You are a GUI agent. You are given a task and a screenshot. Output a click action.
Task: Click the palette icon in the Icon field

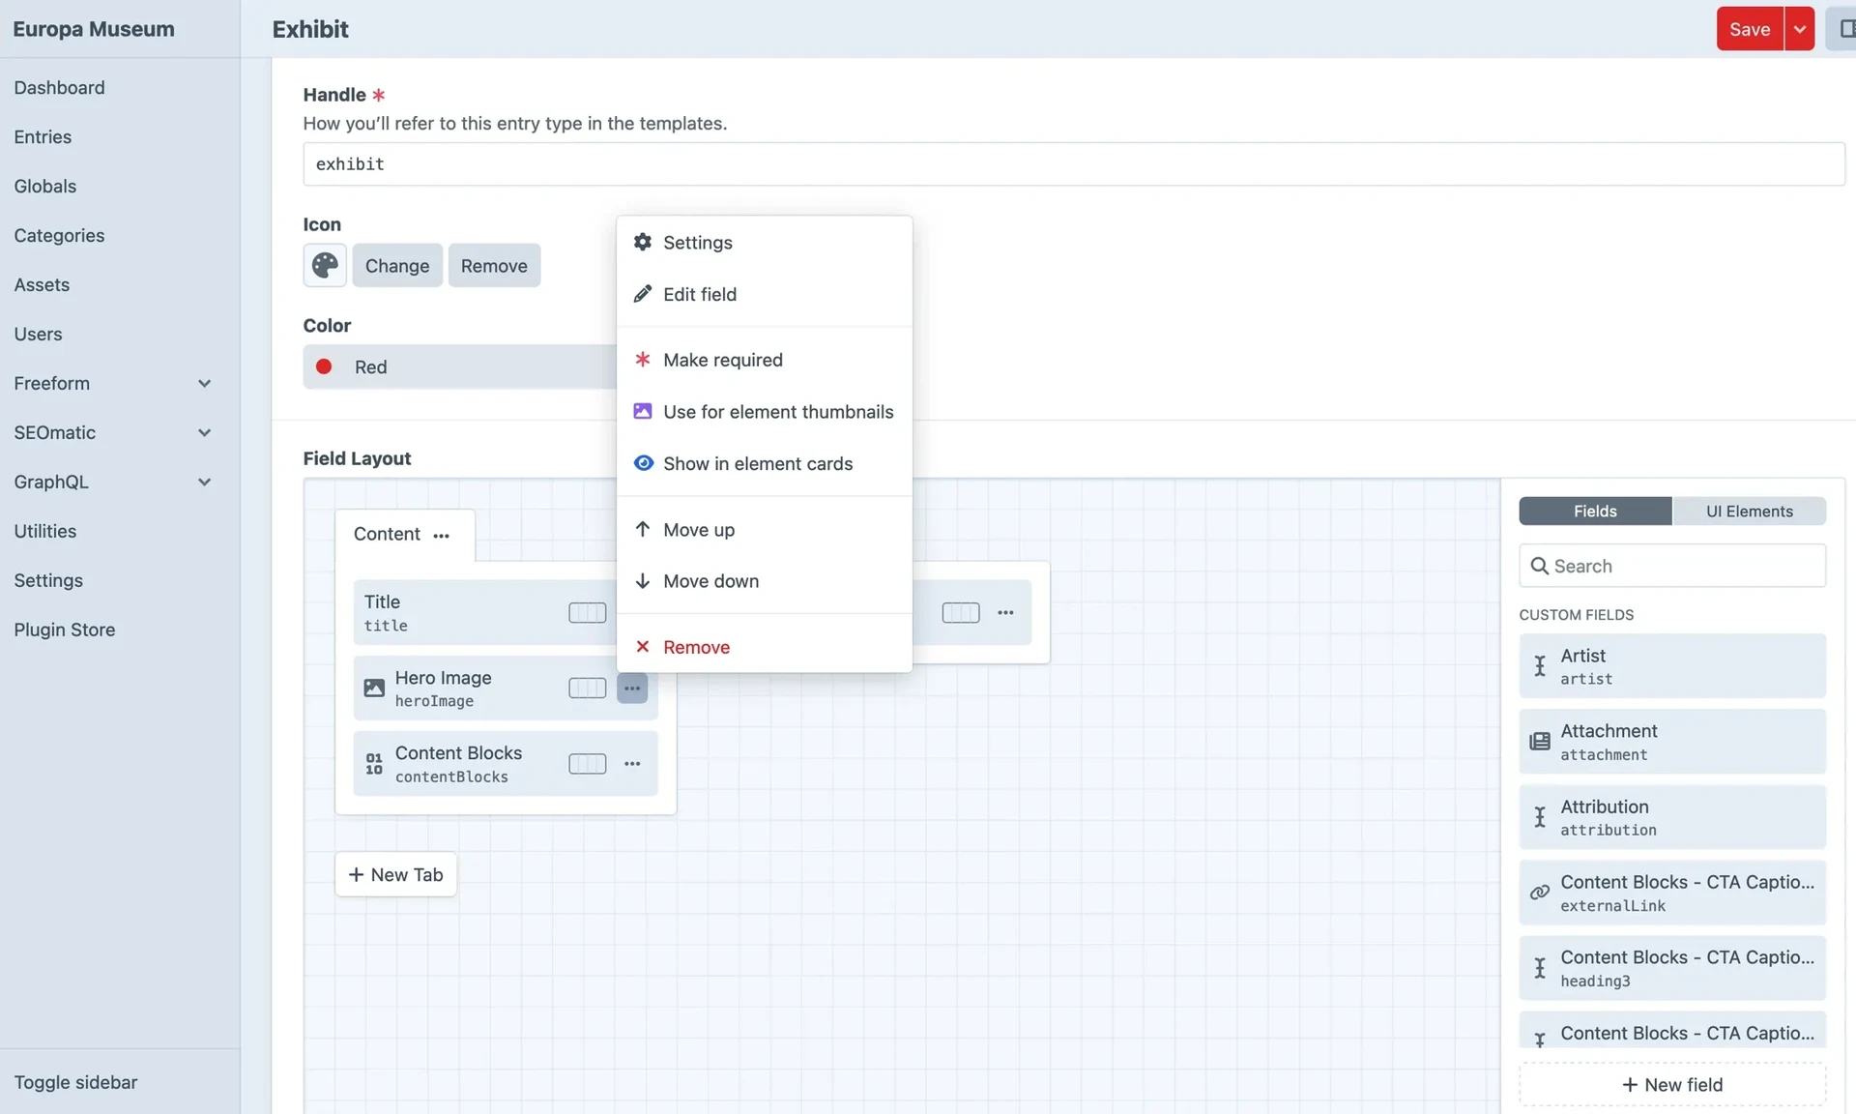point(324,265)
